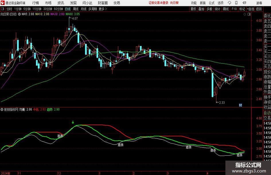Open the 资讯 menu
This screenshot has height=175, width=271.
point(61,3)
